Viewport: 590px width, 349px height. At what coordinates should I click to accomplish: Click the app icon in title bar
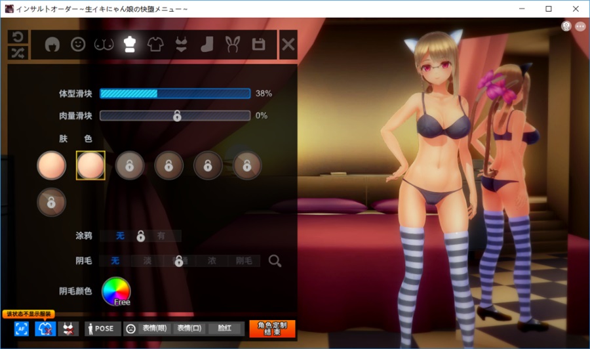(x=9, y=9)
